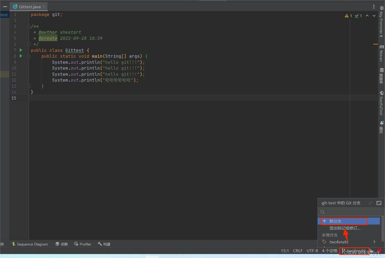Click the 本地分支 section header

tap(329, 235)
